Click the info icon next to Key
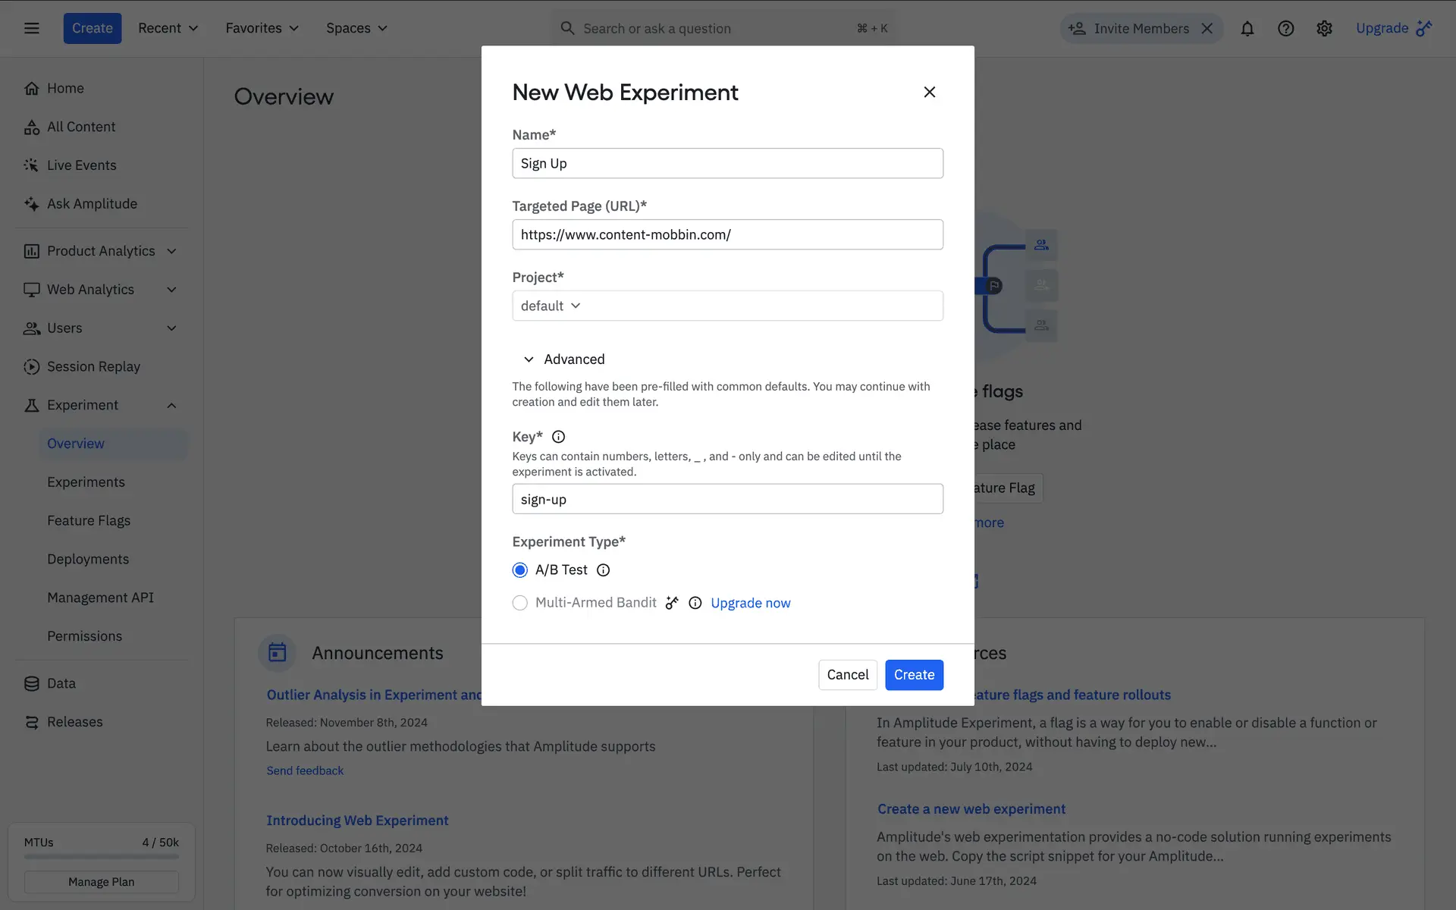This screenshot has width=1456, height=910. pyautogui.click(x=558, y=437)
